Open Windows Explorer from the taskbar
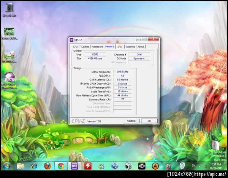The height and width of the screenshot is (178, 228). click(21, 166)
